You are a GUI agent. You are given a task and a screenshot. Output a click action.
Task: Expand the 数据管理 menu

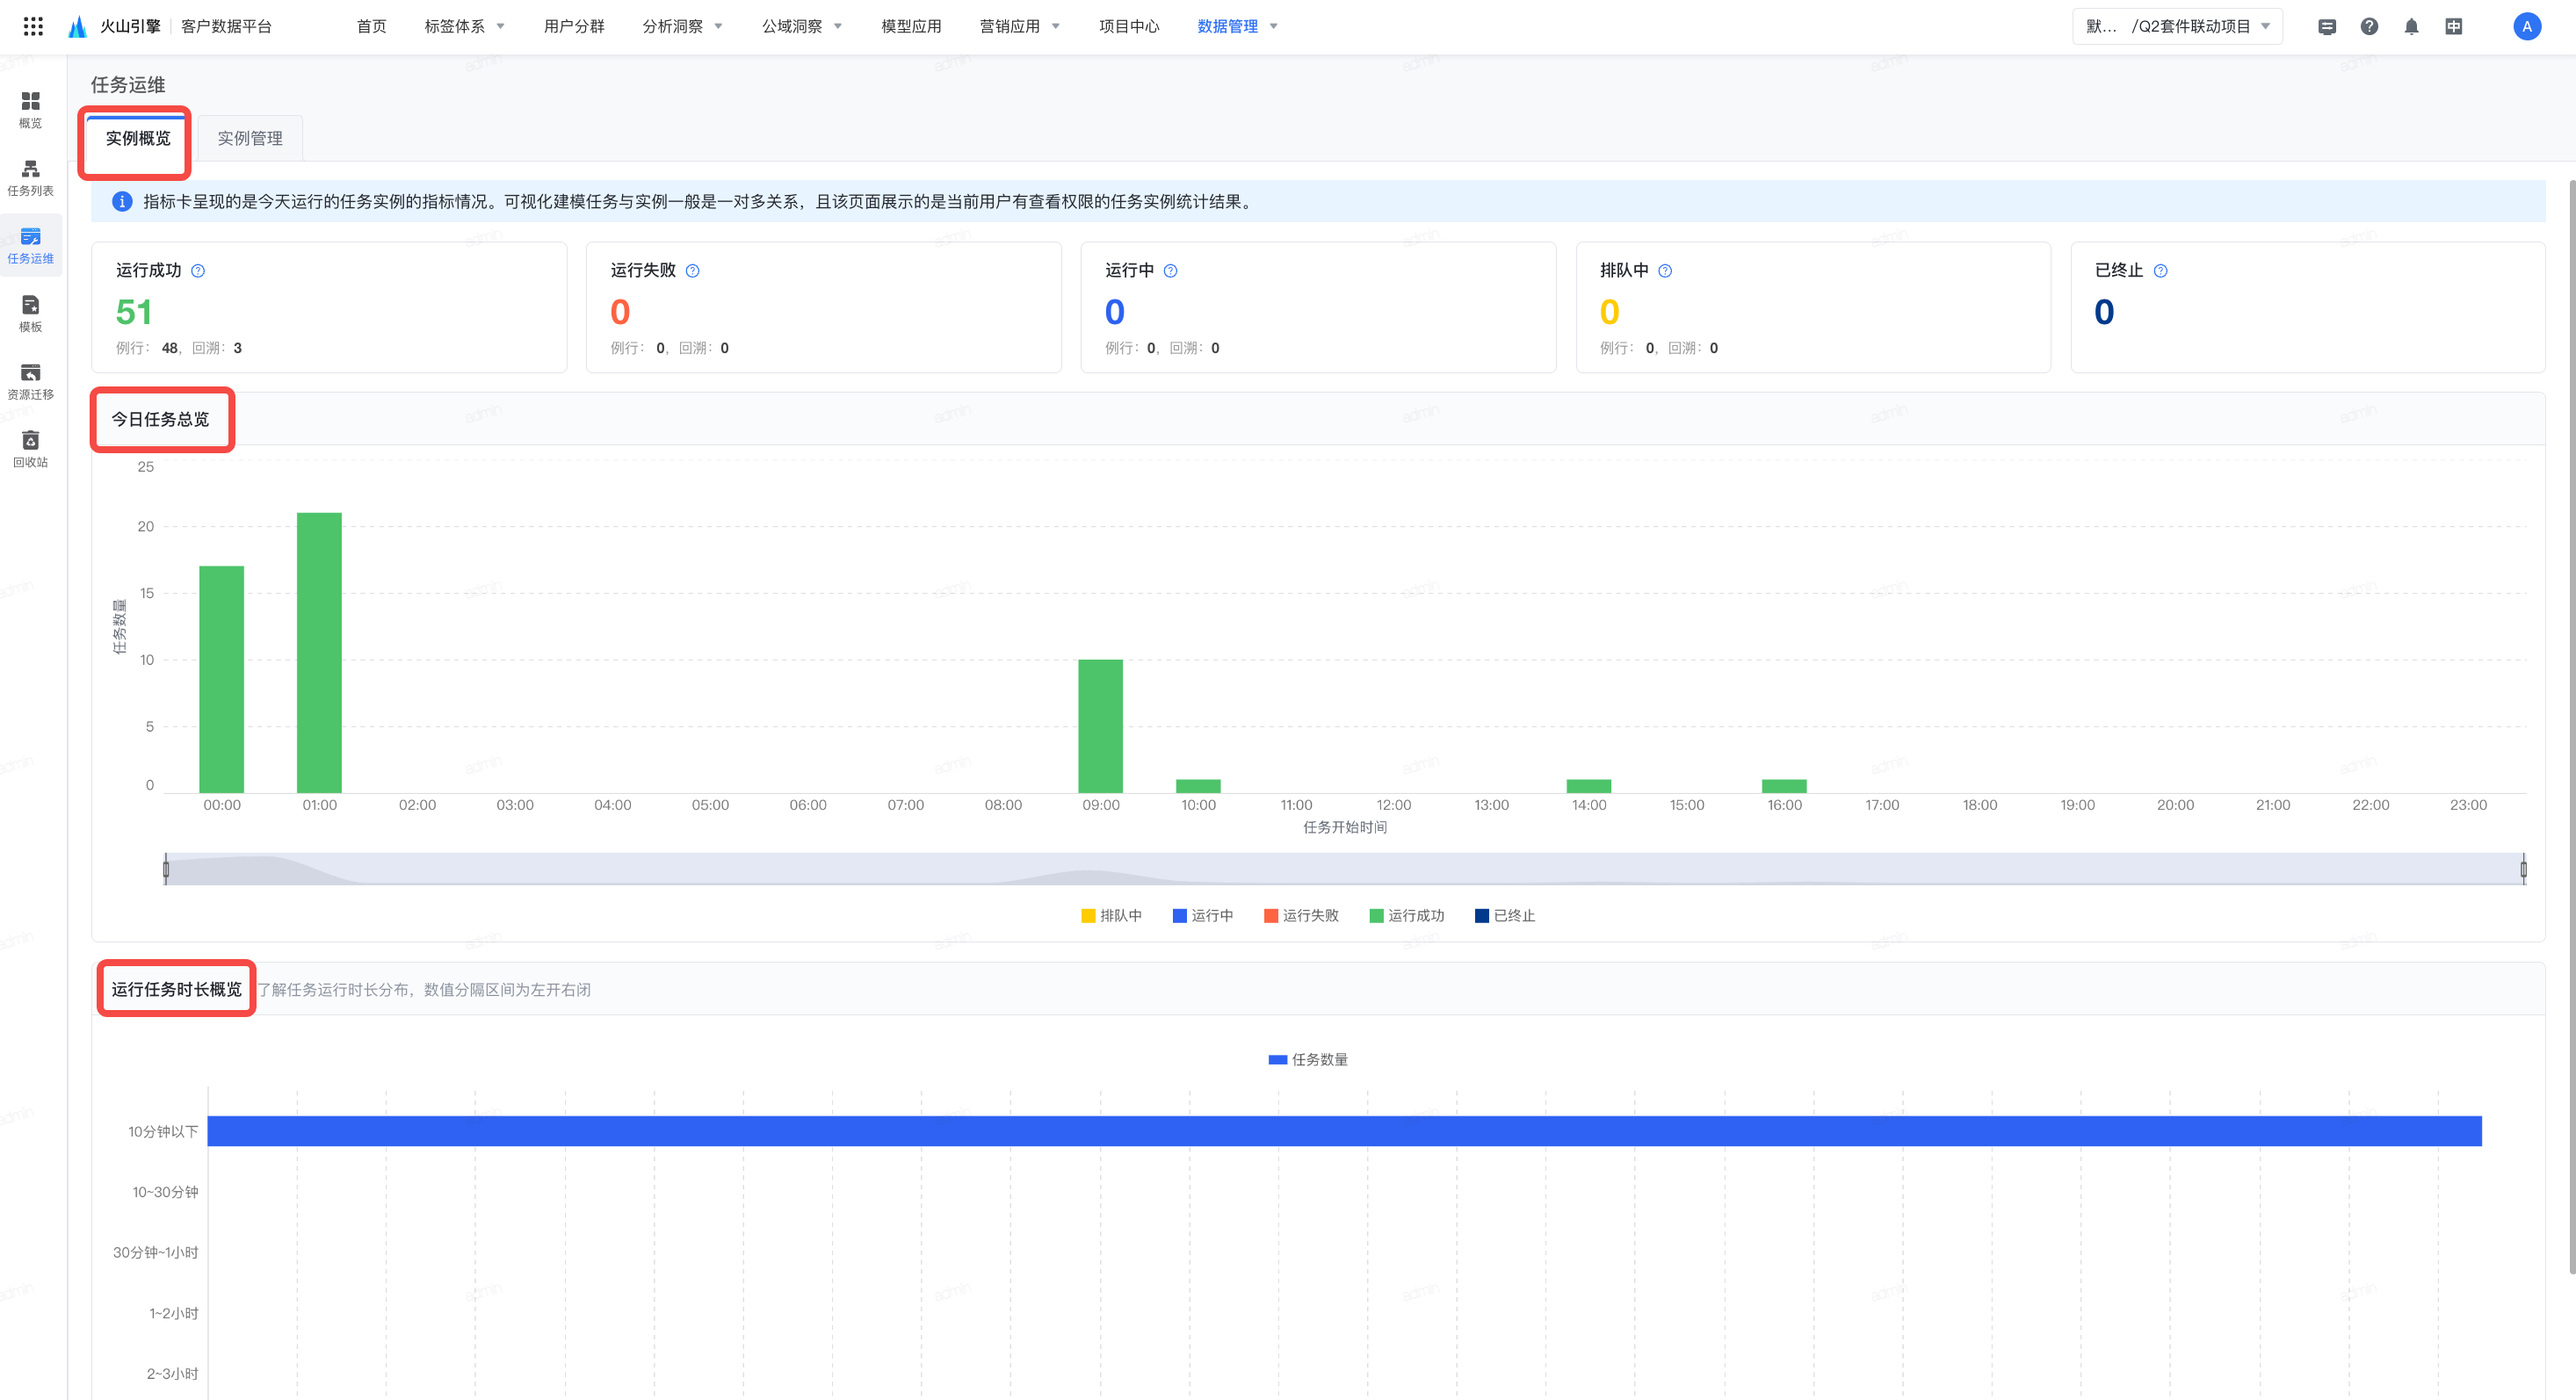pos(1237,27)
